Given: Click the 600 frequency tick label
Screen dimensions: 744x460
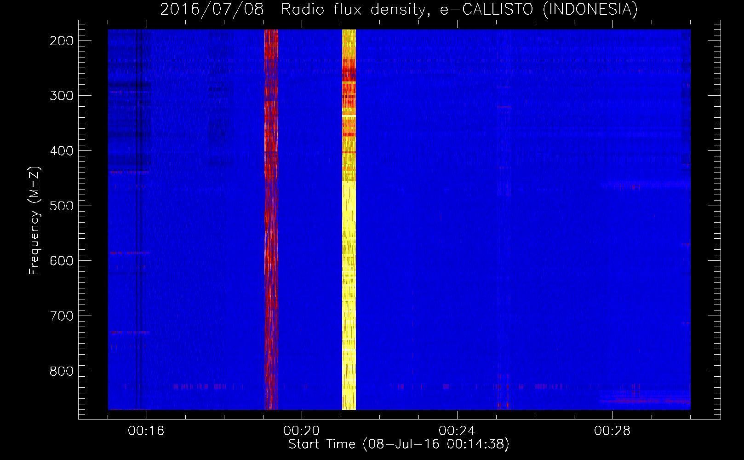Looking at the screenshot, I should (x=62, y=261).
